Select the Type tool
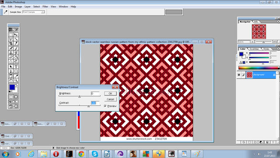Screen dimensions: 280x158 [x=16, y=67]
